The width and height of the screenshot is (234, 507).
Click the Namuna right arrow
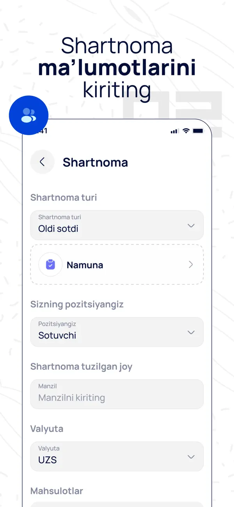click(x=191, y=265)
